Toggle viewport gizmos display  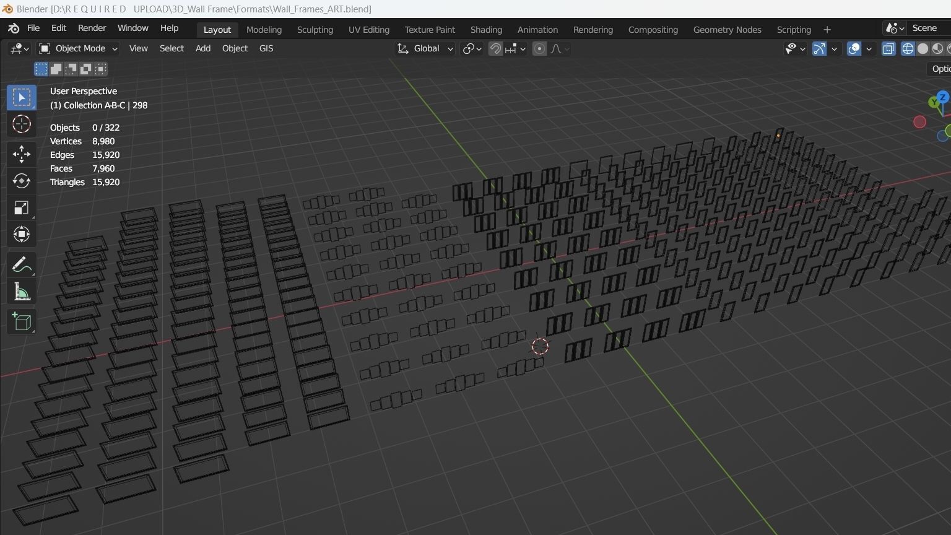pos(819,48)
